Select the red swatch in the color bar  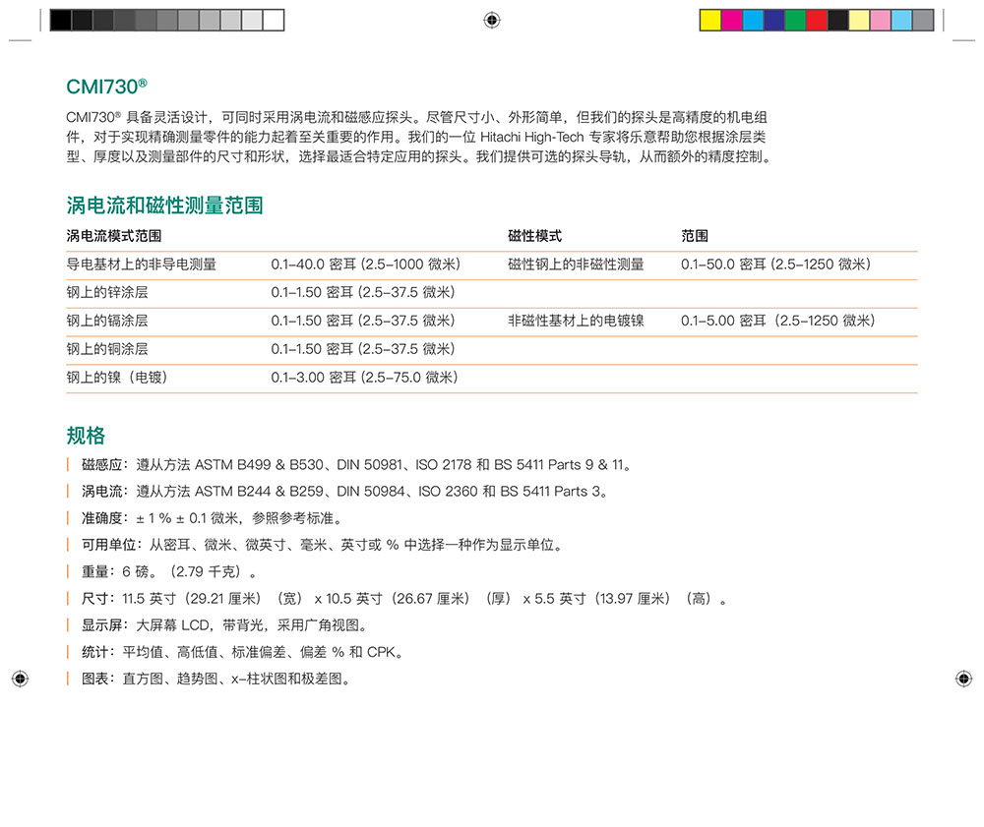(817, 20)
